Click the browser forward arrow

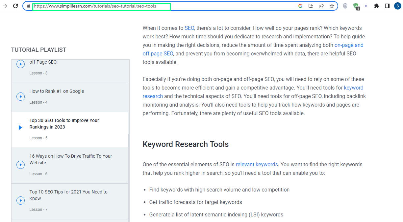tap(5, 6)
